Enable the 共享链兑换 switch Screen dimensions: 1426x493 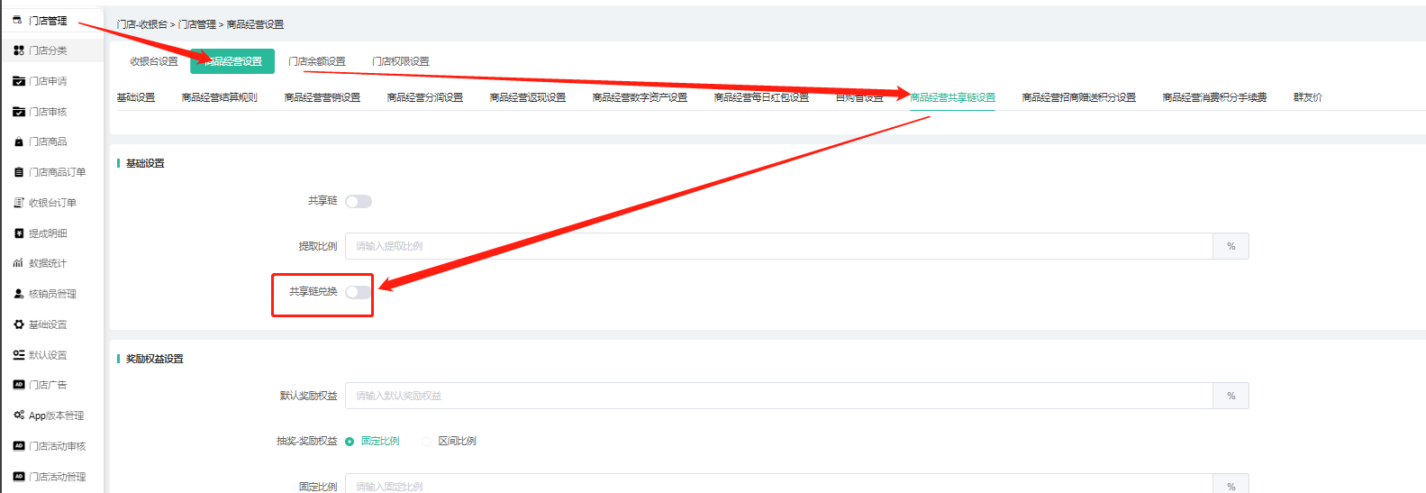point(359,292)
